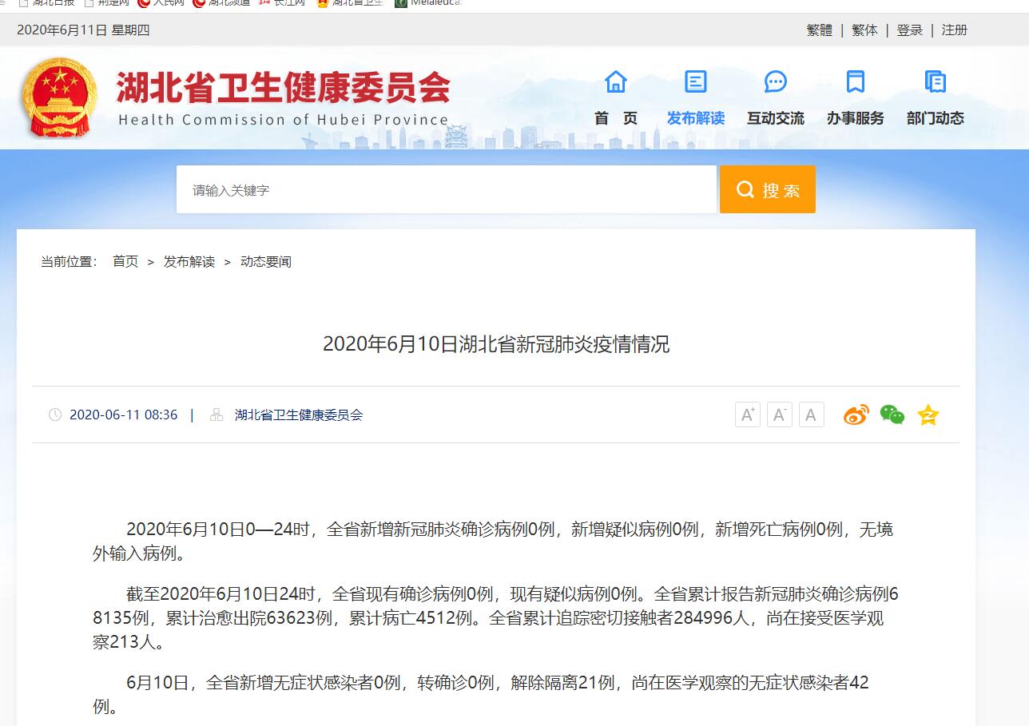
Task: Click the 部门动态 pages icon
Action: [x=936, y=82]
